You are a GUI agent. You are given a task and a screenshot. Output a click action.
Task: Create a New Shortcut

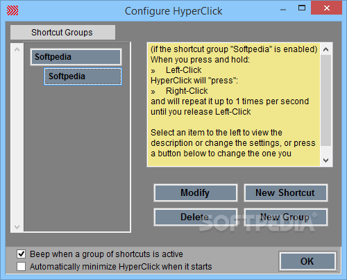pos(285,192)
